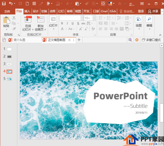
Task: Click the magic wand tab bar icon
Action: [x=130, y=40]
